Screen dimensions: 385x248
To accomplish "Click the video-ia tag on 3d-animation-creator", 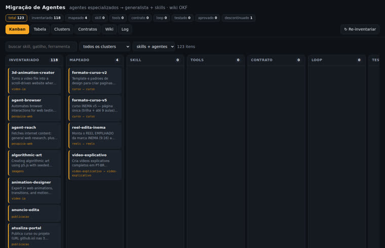I will (x=18, y=89).
